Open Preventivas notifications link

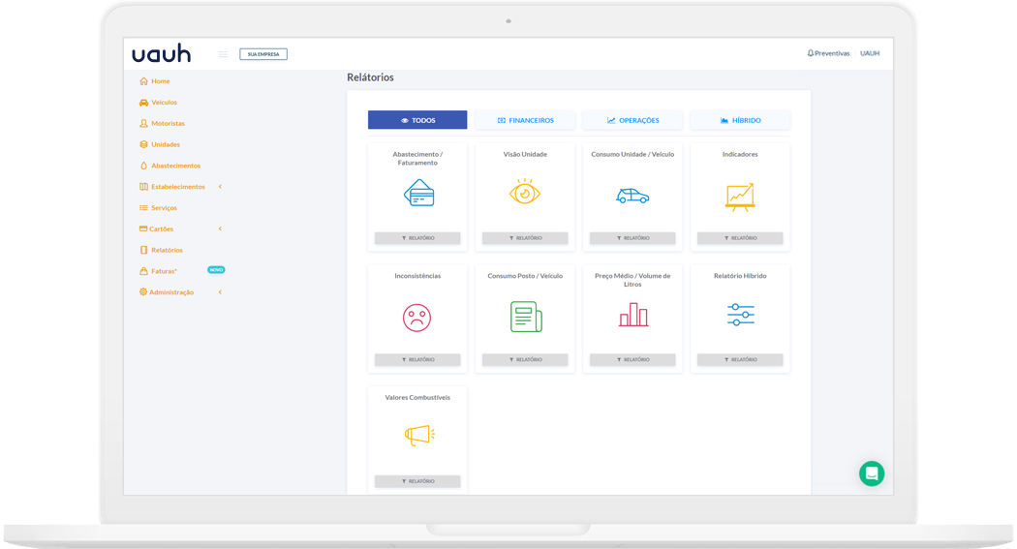(x=828, y=53)
